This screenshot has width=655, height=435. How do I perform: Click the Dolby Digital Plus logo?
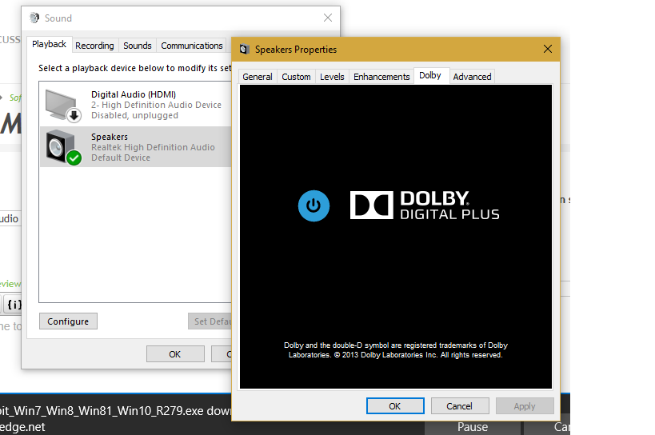pos(425,205)
